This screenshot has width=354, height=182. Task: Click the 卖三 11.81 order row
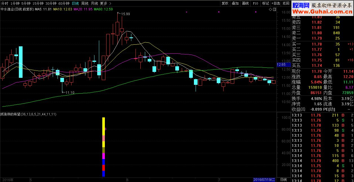pyautogui.click(x=322, y=28)
